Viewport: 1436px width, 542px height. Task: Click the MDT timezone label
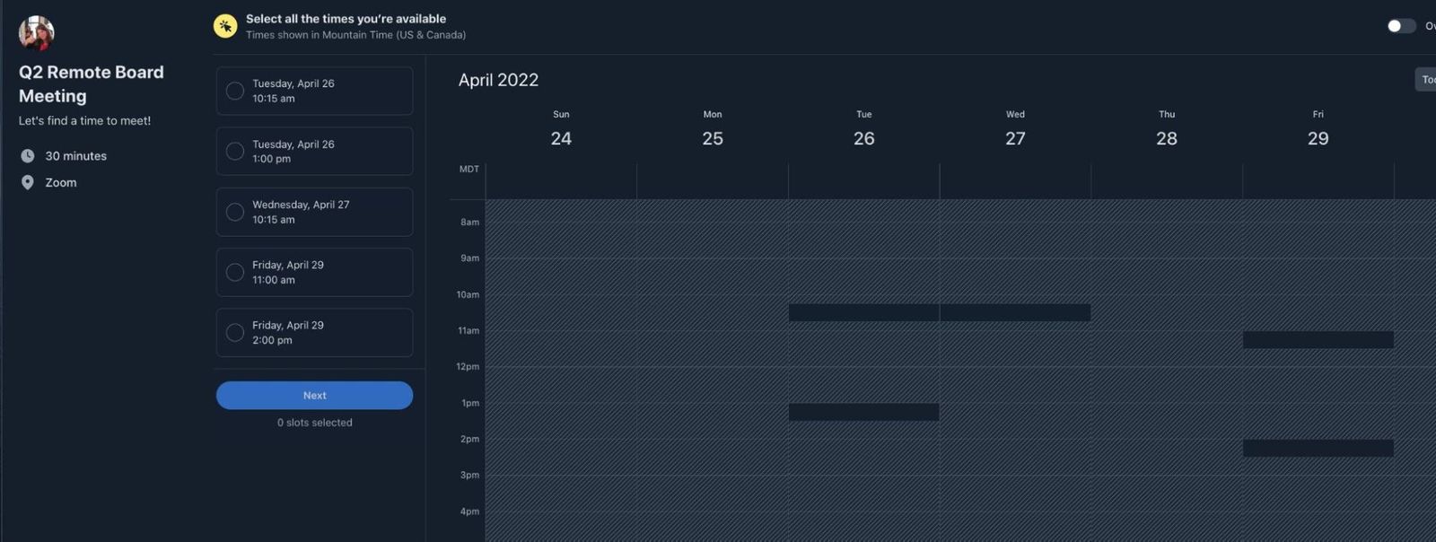pos(467,169)
